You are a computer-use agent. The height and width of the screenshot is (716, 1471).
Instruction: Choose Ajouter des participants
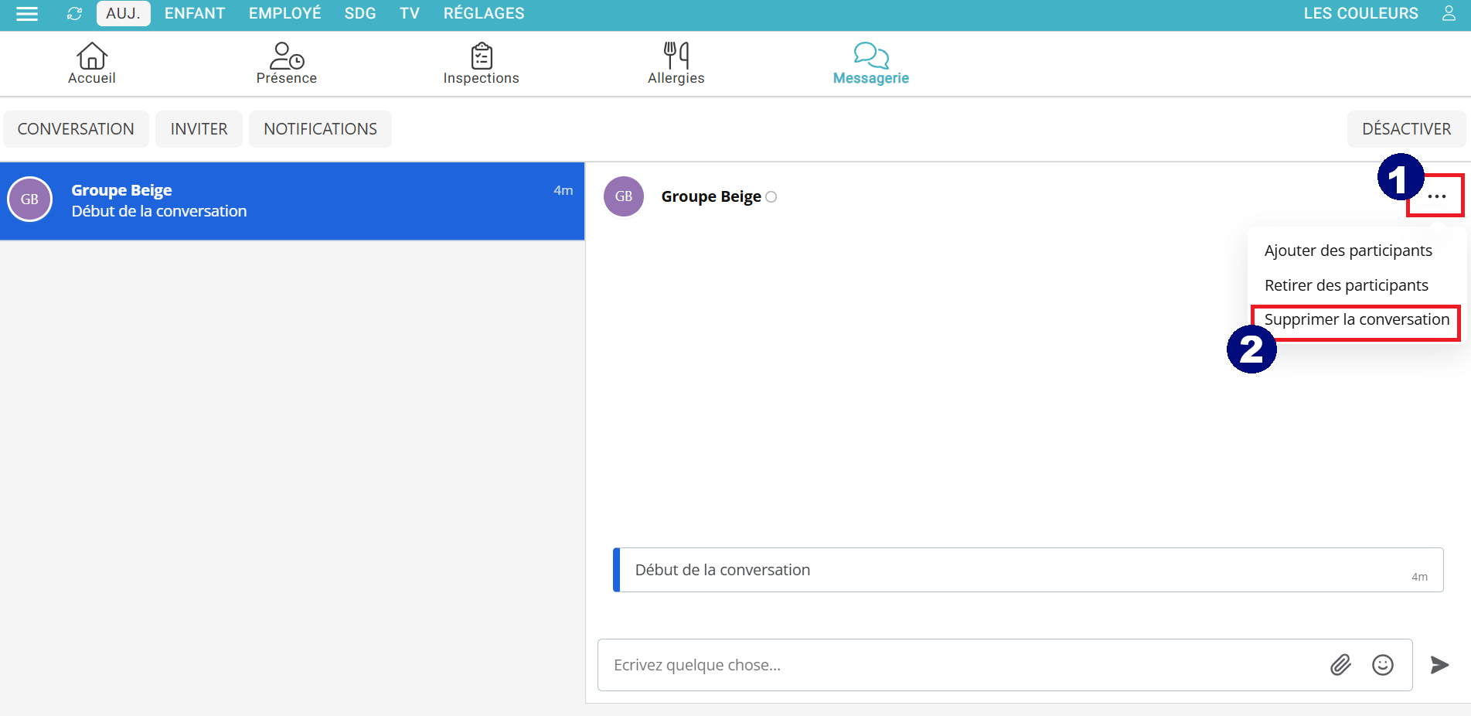[1348, 251]
